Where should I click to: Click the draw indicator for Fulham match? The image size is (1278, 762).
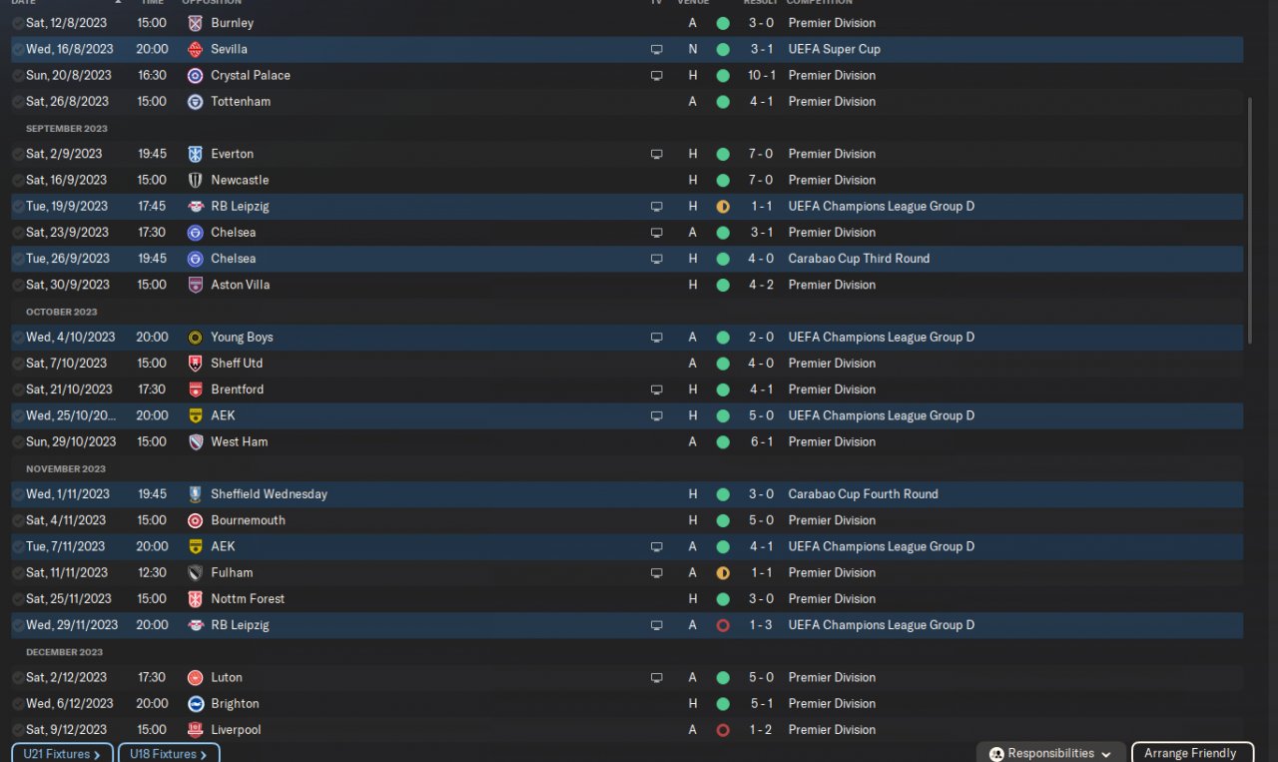723,573
